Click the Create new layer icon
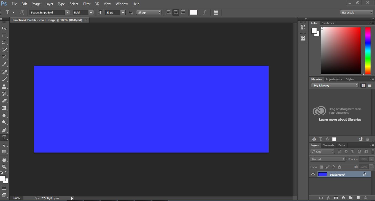Screen dimensions: 375x201 [x=358, y=198]
